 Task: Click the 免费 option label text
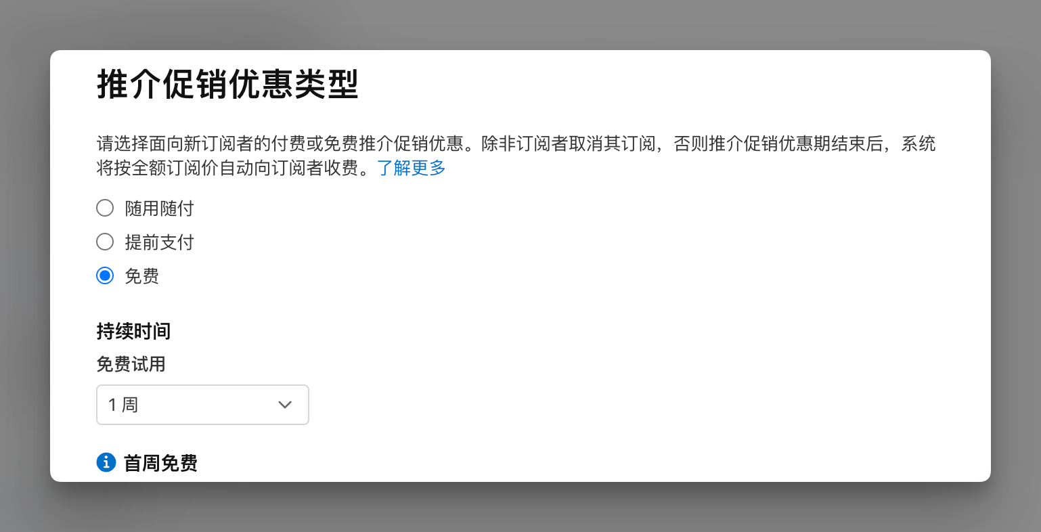click(142, 276)
